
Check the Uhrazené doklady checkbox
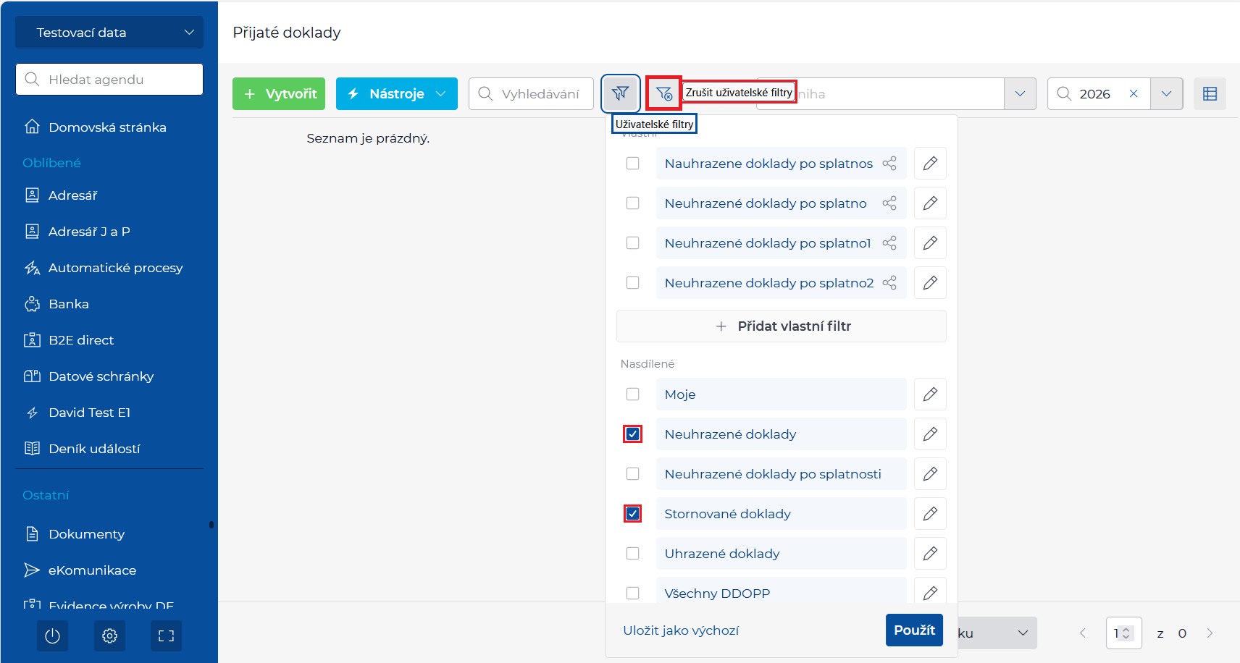[633, 554]
